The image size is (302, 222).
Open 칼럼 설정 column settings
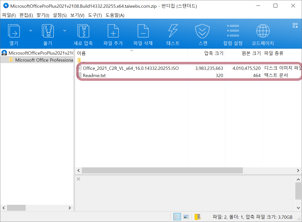233,34
